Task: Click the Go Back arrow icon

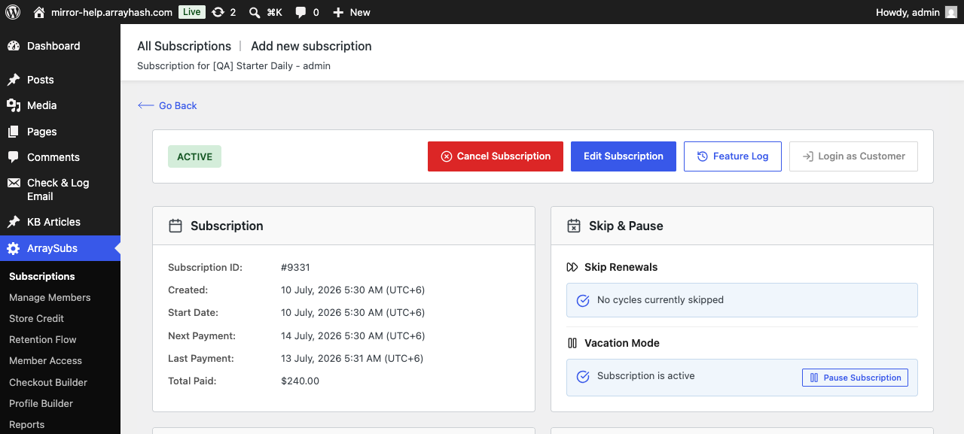Action: (x=146, y=105)
